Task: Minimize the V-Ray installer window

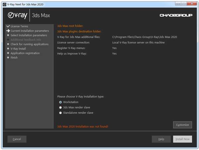Action: [178, 4]
